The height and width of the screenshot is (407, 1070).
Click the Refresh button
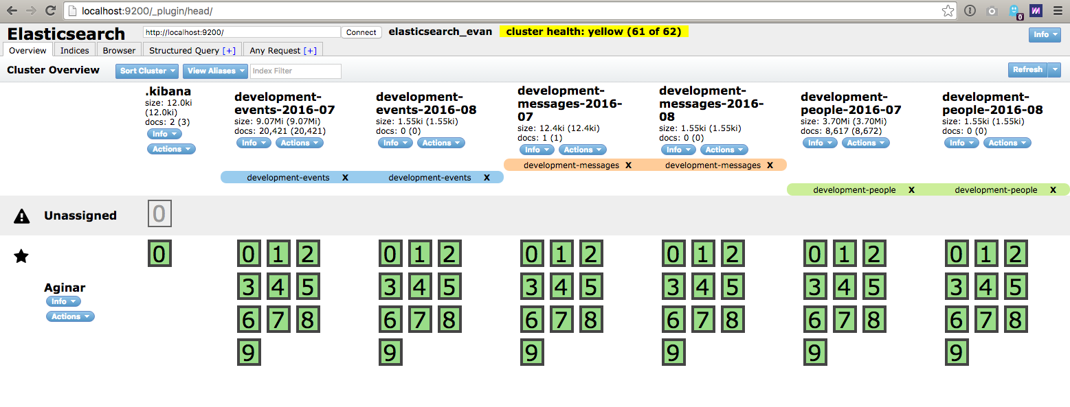click(x=1028, y=69)
